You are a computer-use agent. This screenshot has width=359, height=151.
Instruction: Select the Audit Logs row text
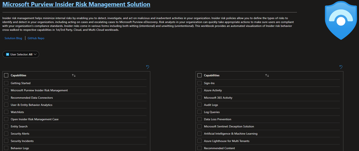tap(211, 105)
